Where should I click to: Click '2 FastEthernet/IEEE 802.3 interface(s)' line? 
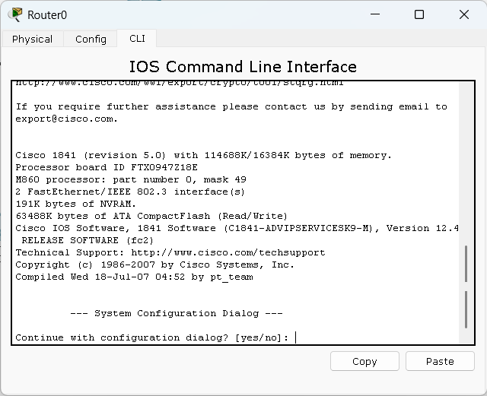pyautogui.click(x=130, y=192)
